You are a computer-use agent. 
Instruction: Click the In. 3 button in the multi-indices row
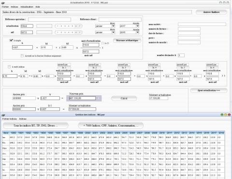[124, 67]
